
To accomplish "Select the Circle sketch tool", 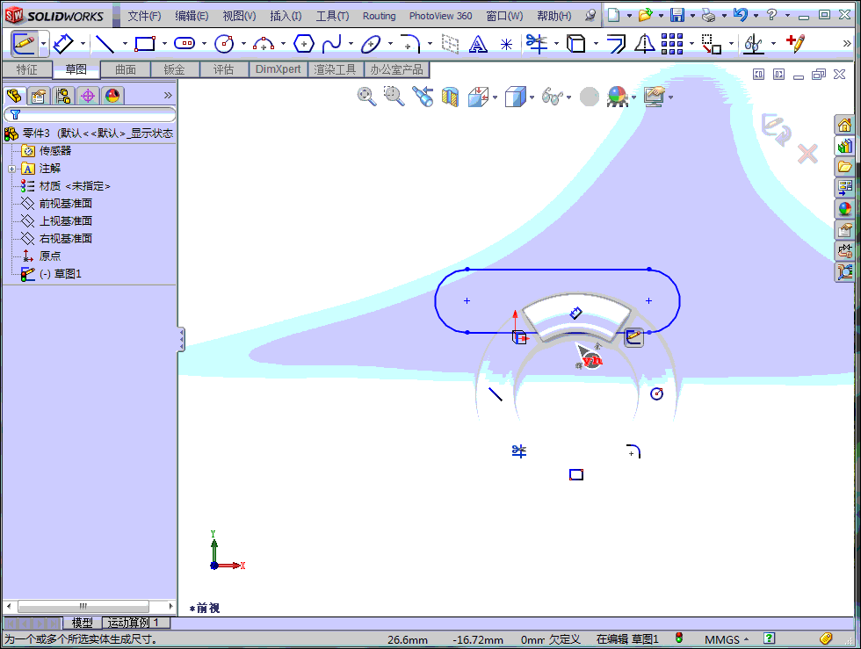I will click(224, 43).
